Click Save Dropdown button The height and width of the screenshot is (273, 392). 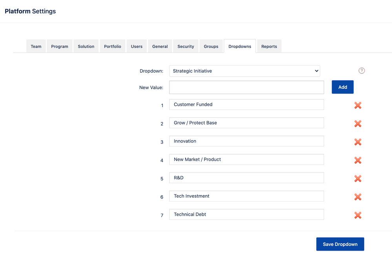click(x=340, y=244)
